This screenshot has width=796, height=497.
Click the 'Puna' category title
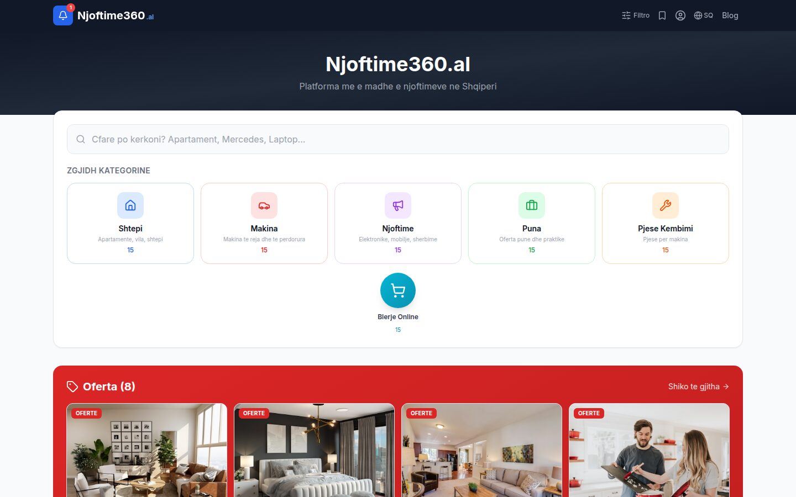(x=532, y=229)
